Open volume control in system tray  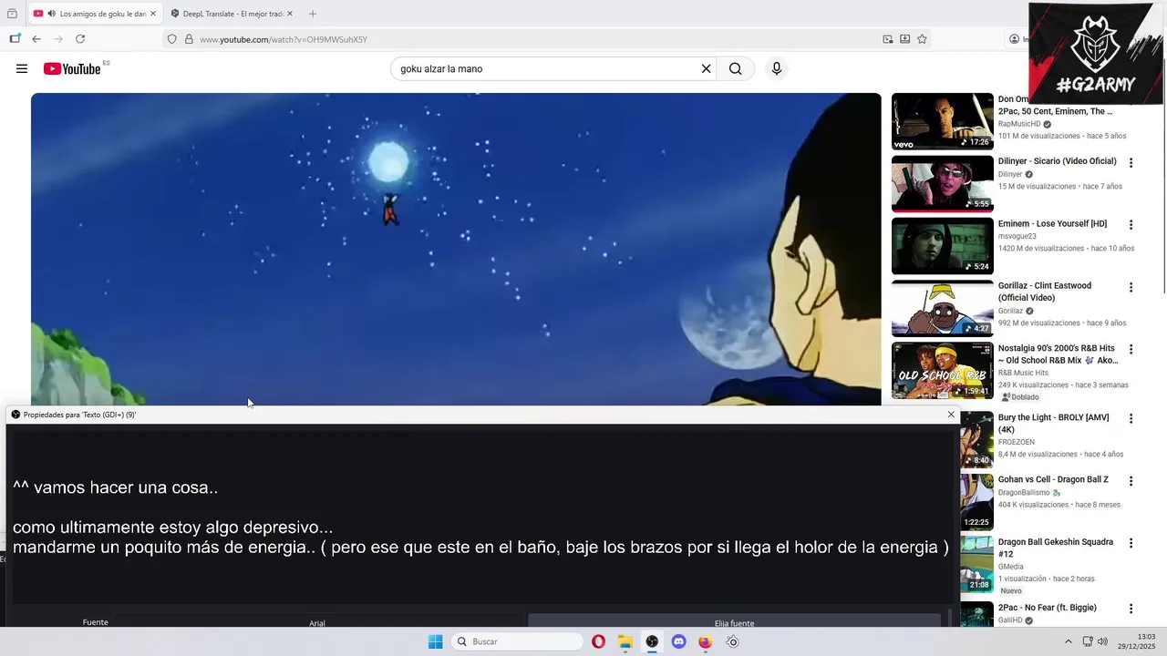point(1102,641)
